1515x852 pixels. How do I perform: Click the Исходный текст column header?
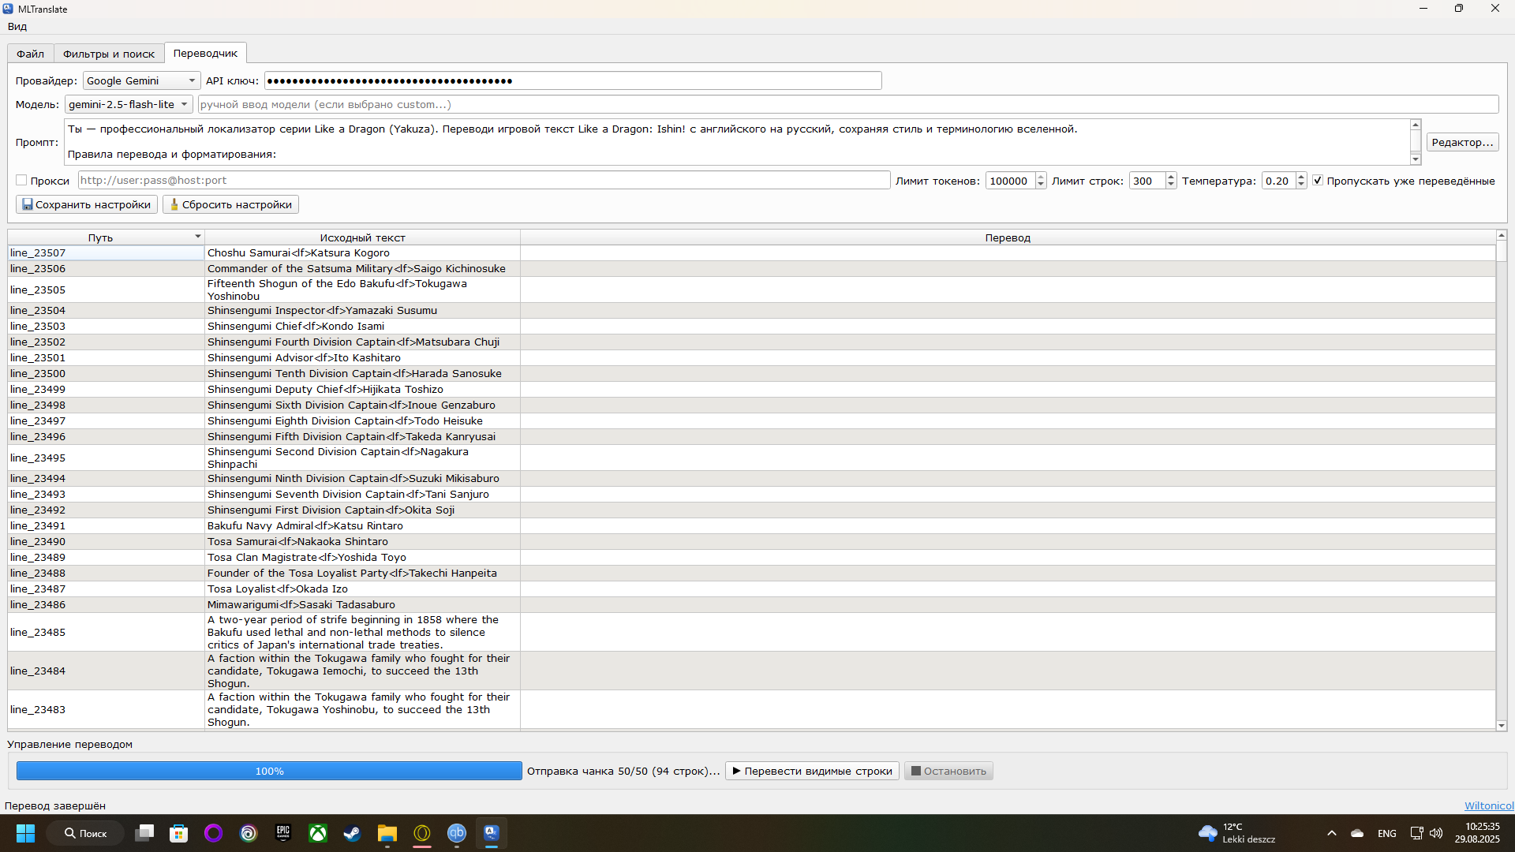362,237
